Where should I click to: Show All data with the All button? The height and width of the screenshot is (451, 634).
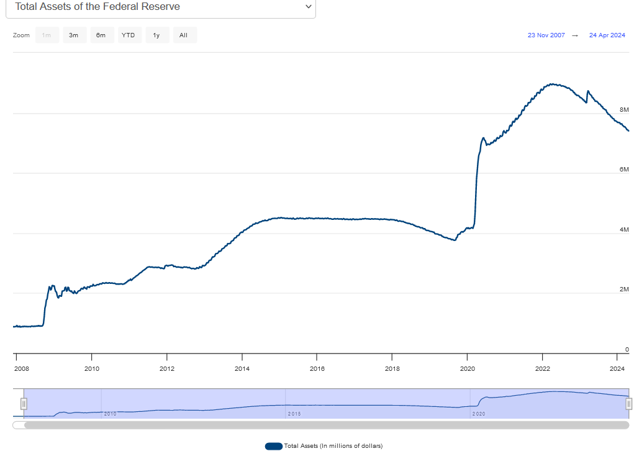[x=184, y=35]
